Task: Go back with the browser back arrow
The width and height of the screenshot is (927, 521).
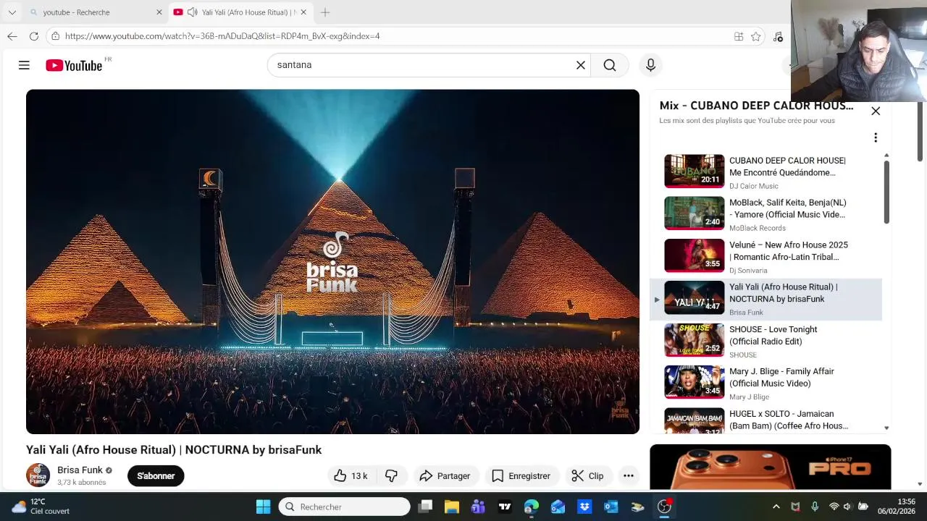Action: [12, 36]
